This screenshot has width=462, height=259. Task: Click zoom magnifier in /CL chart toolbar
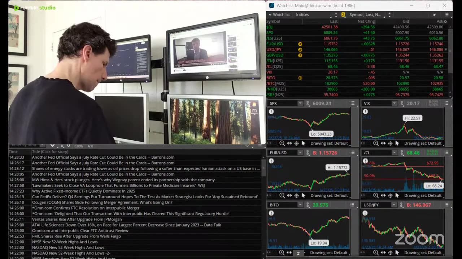376,195
